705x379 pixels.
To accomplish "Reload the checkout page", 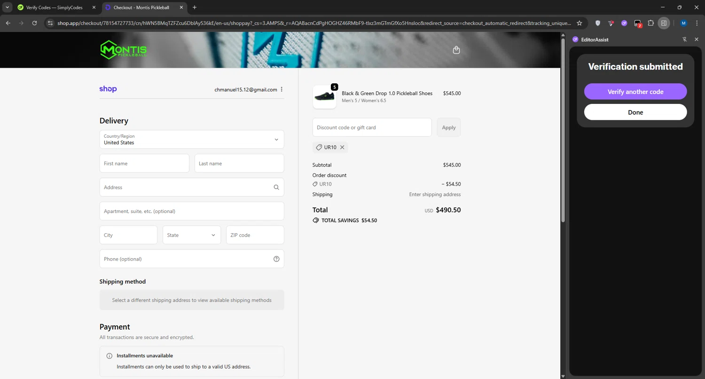I will [34, 23].
